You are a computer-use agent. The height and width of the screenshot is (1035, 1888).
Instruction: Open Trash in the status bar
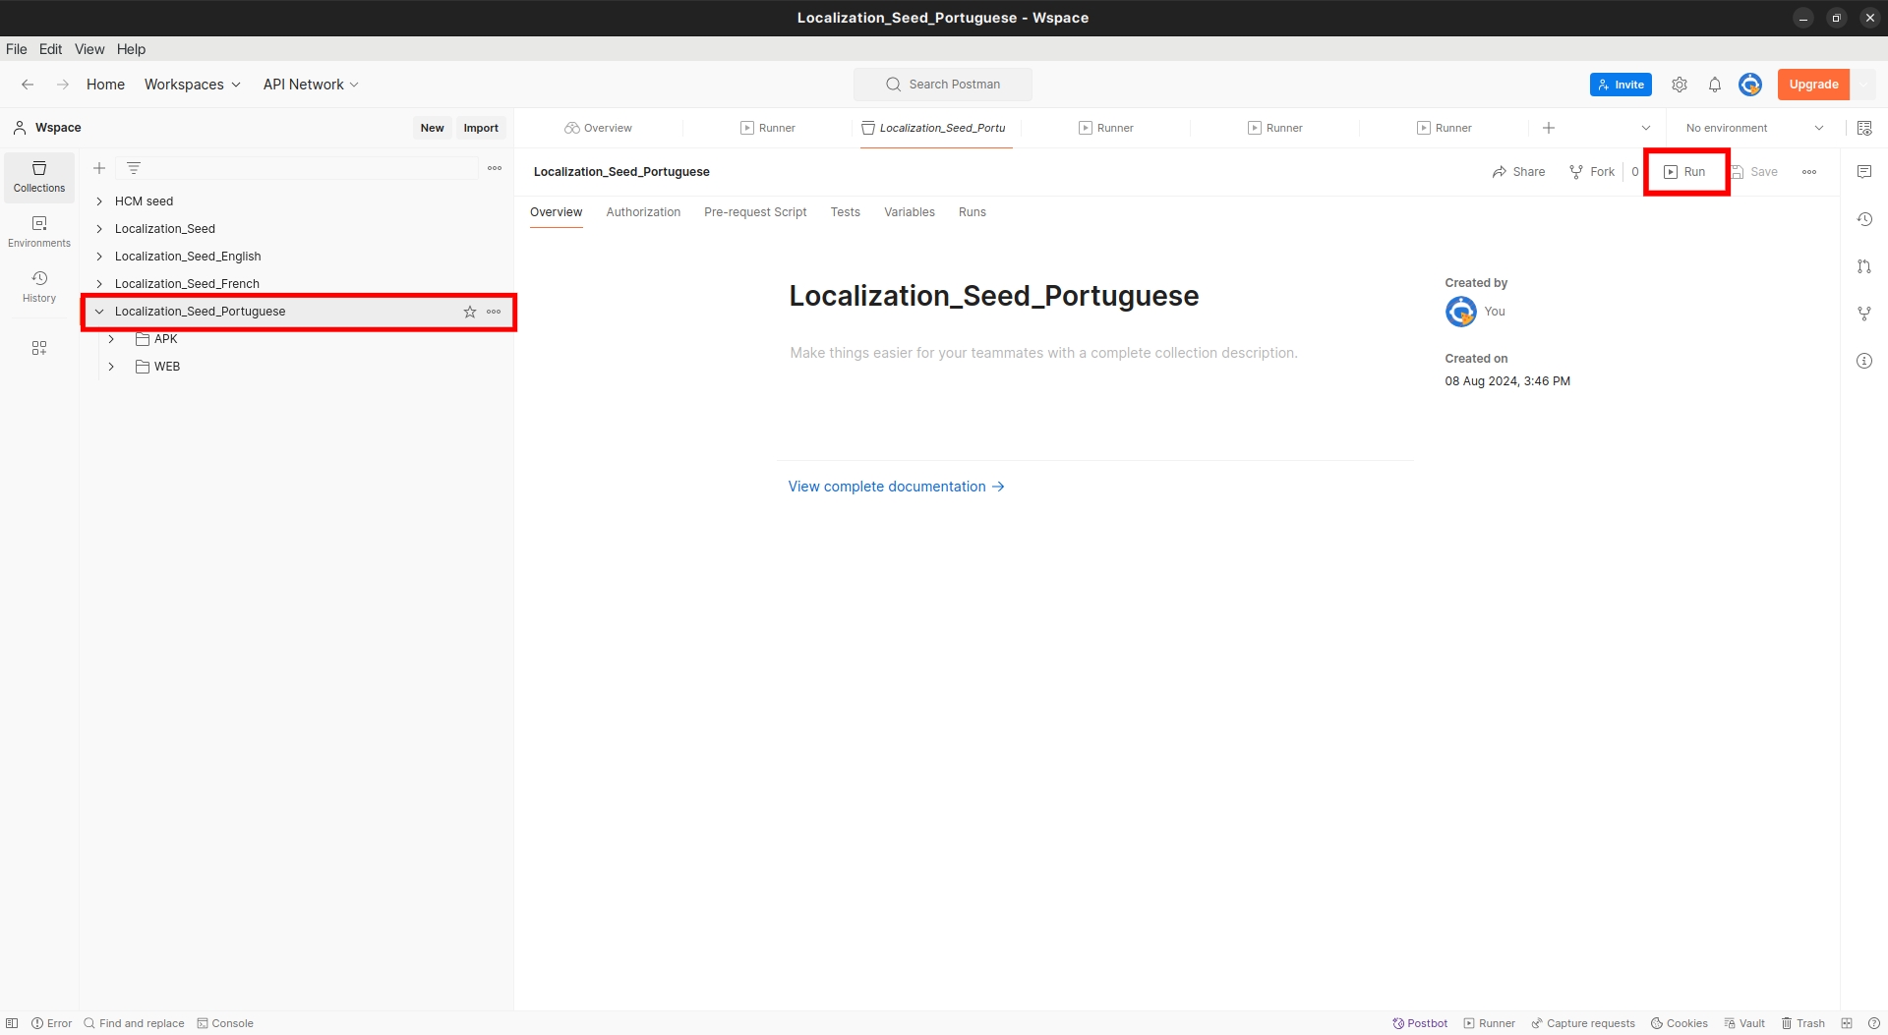coord(1802,1023)
